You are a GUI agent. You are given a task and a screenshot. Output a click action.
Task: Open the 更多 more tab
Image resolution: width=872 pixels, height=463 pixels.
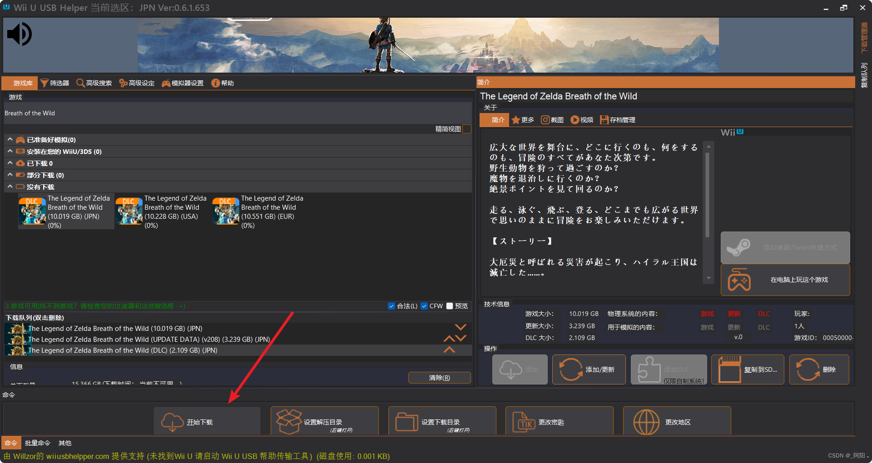523,120
